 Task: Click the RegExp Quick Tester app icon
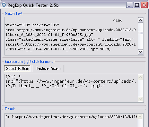click(4, 5)
